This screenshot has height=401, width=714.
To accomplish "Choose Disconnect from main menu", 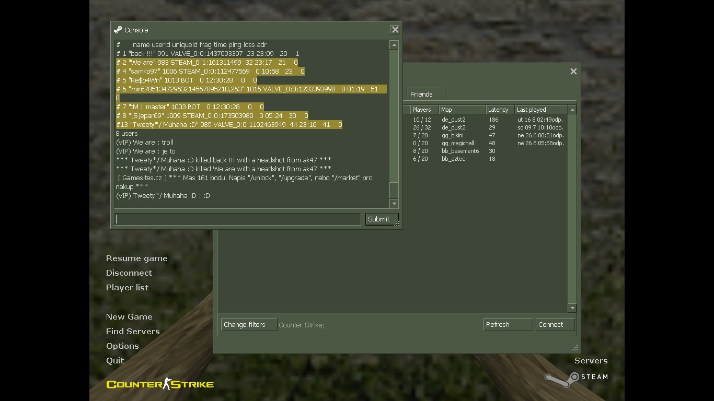I will tap(129, 273).
